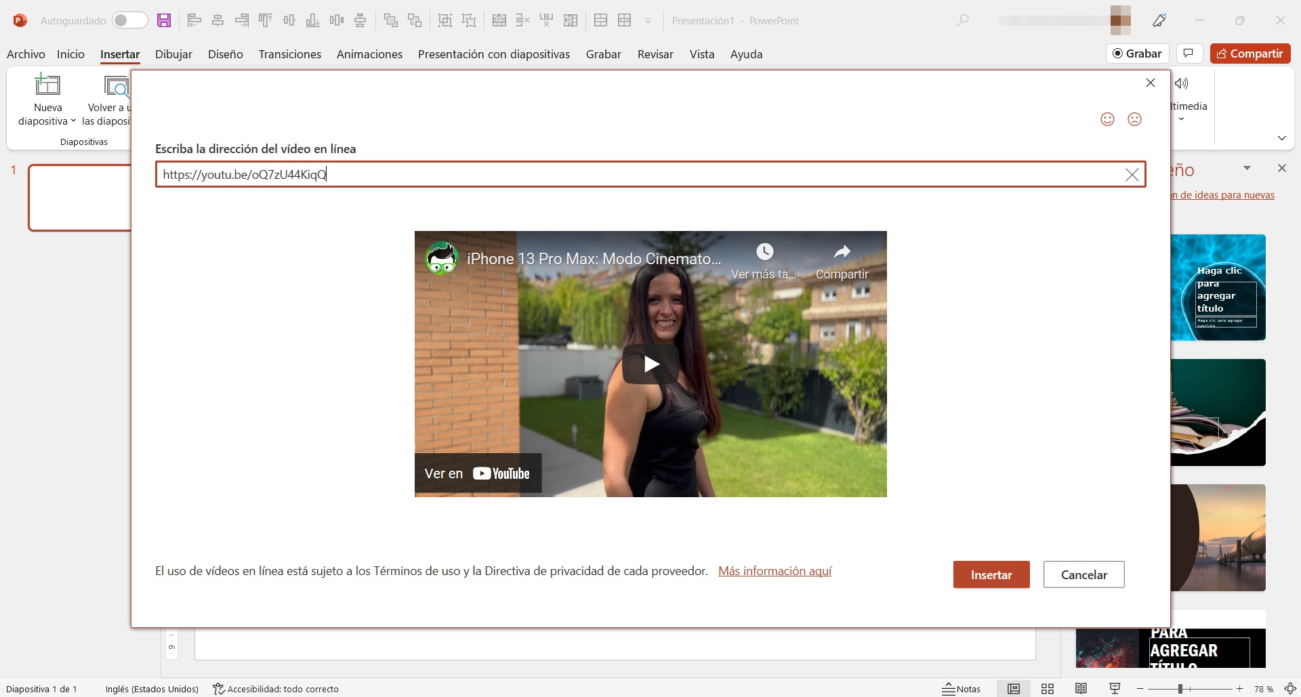Click zoom in plus button

1239,689
